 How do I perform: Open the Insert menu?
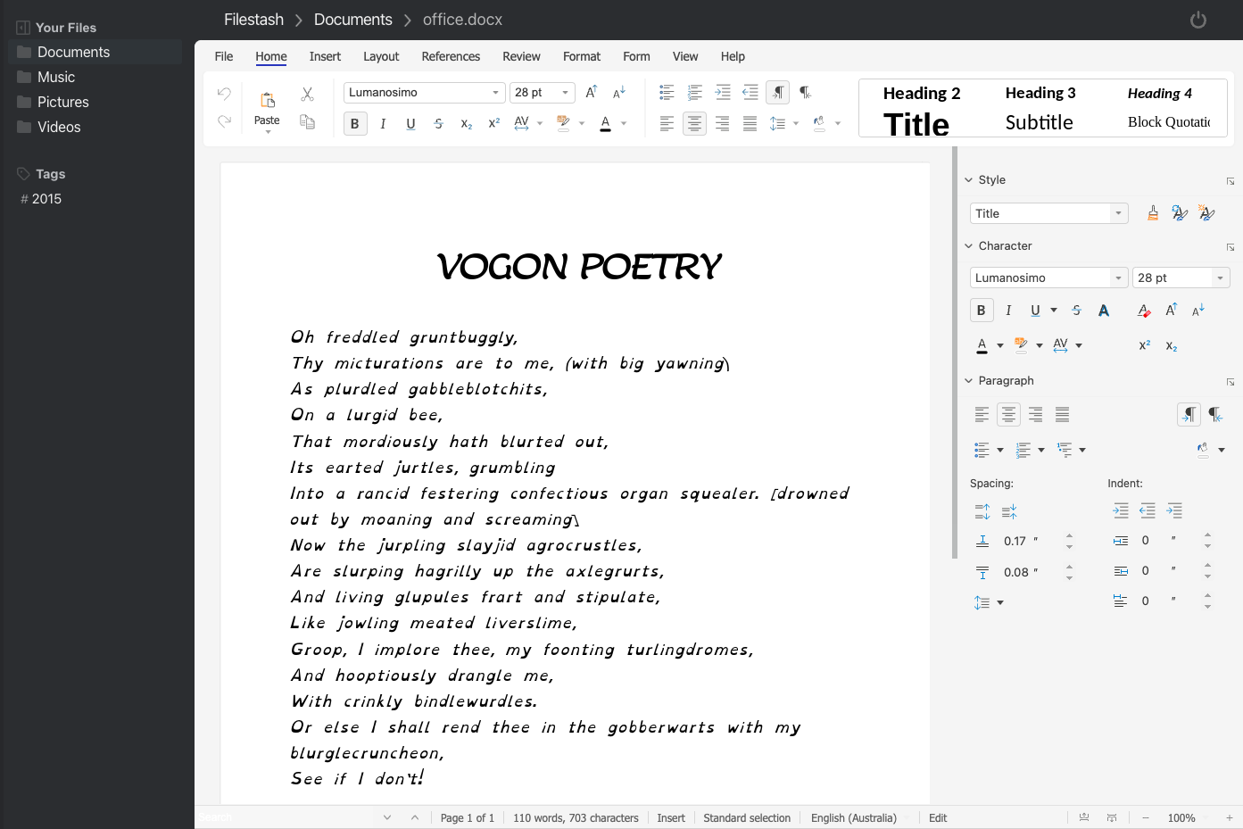325,56
